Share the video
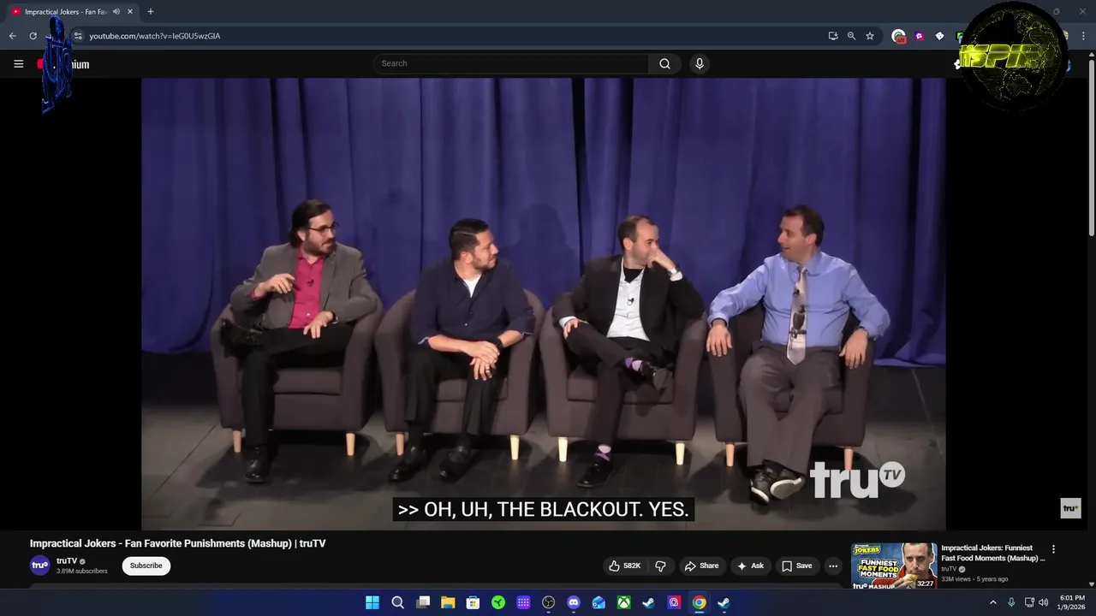Viewport: 1096px width, 616px height. [x=700, y=566]
